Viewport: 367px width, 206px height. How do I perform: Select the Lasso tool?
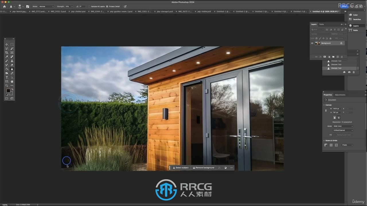pyautogui.click(x=7, y=48)
